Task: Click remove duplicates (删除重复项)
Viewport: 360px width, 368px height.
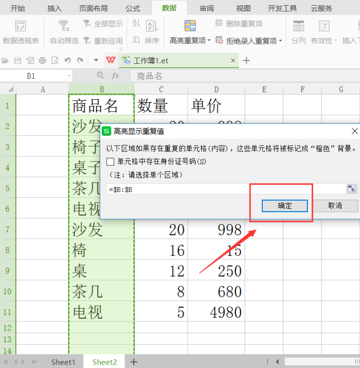Action: pyautogui.click(x=239, y=23)
